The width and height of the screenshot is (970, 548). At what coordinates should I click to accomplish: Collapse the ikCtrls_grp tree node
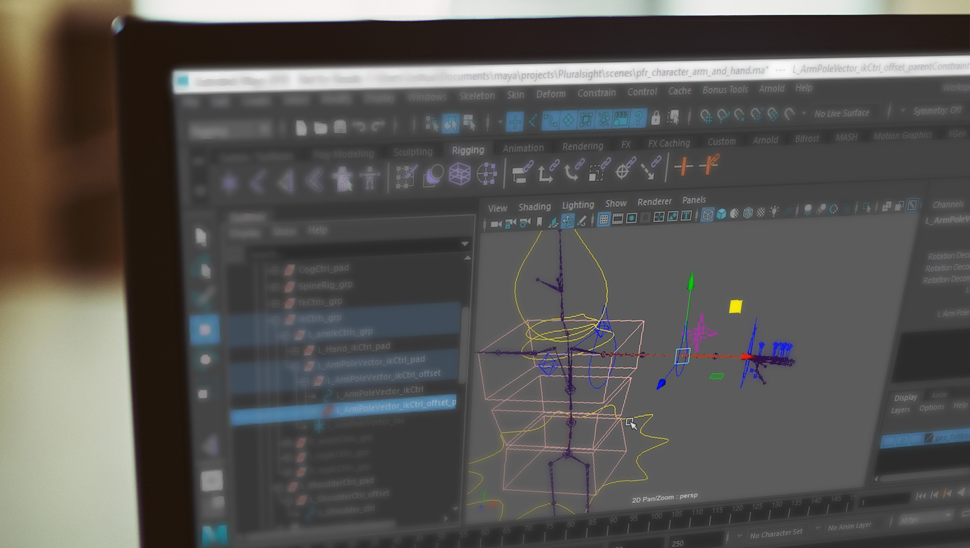pos(276,319)
